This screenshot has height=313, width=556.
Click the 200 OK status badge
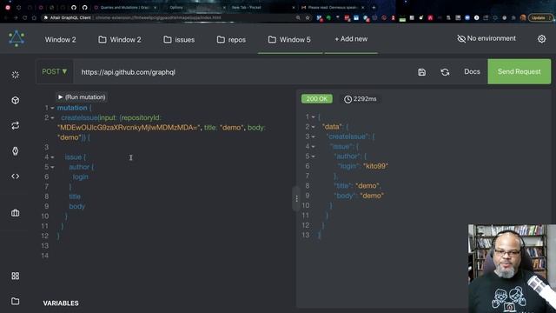(x=316, y=98)
